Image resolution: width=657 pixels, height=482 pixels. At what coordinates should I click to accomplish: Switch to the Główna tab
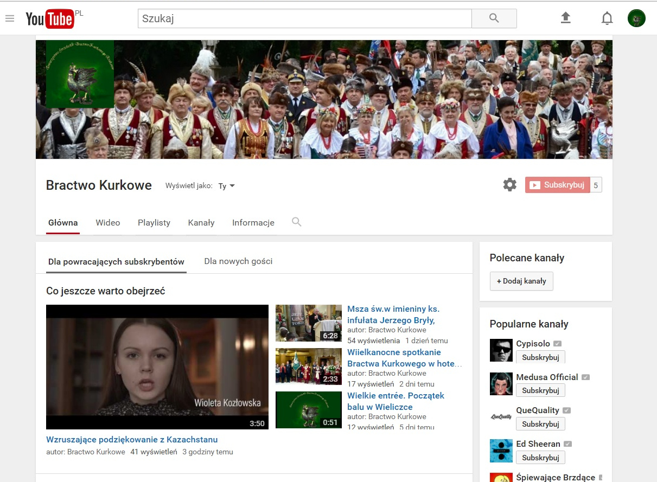[63, 223]
